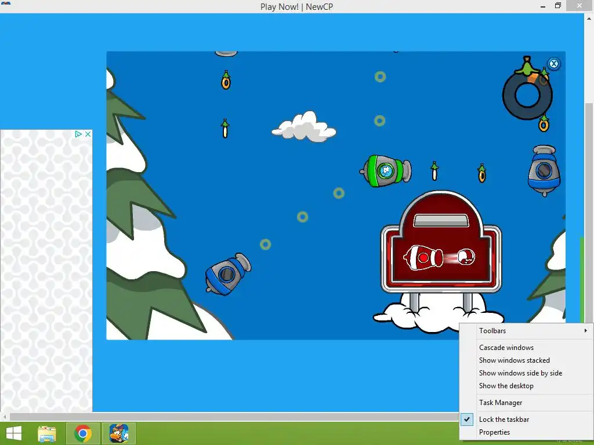Click the gray bar on the tutorial sign
The height and width of the screenshot is (445, 594).
pos(441,220)
